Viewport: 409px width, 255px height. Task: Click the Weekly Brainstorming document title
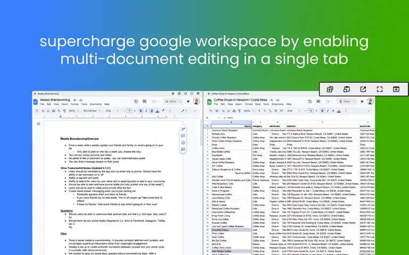pyautogui.click(x=55, y=100)
